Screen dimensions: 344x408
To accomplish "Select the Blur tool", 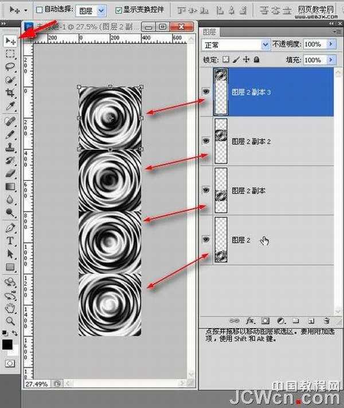I will (x=10, y=200).
